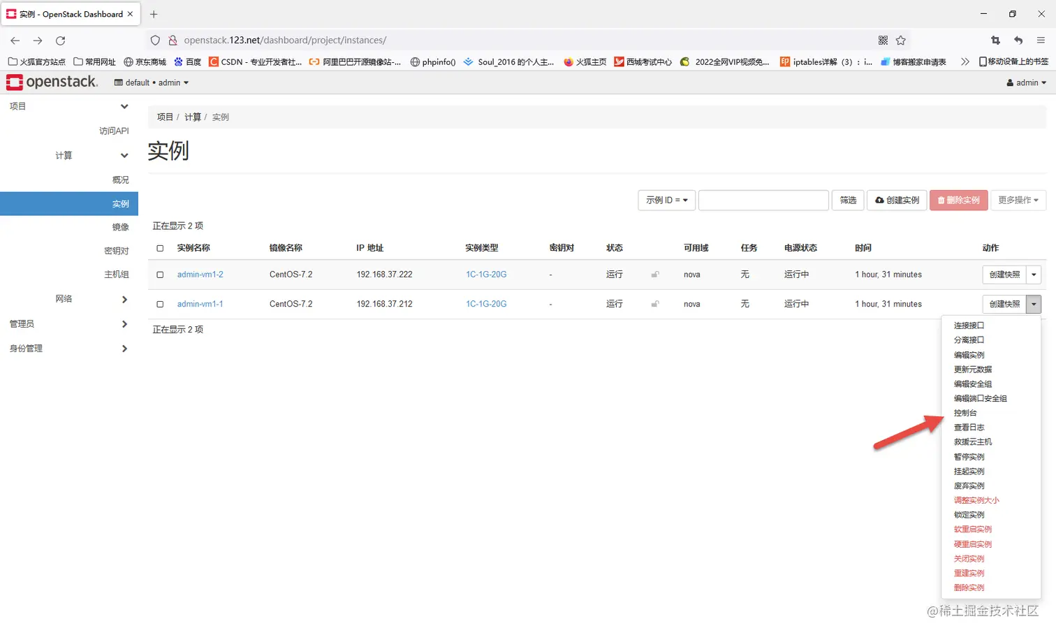Expand the 网络 sidebar section

click(124, 299)
